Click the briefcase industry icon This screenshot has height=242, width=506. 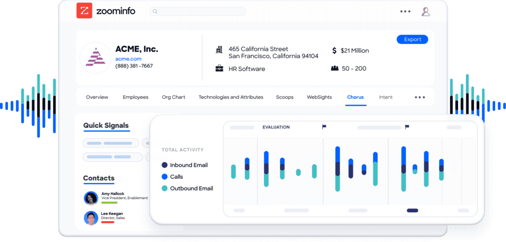click(x=219, y=69)
